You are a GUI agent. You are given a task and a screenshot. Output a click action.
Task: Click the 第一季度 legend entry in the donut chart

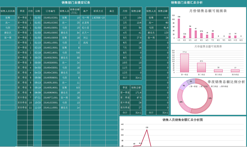(193, 87)
